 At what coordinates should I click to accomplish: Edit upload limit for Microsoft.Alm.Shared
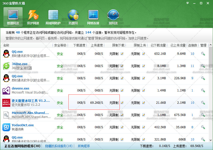pos(144,115)
